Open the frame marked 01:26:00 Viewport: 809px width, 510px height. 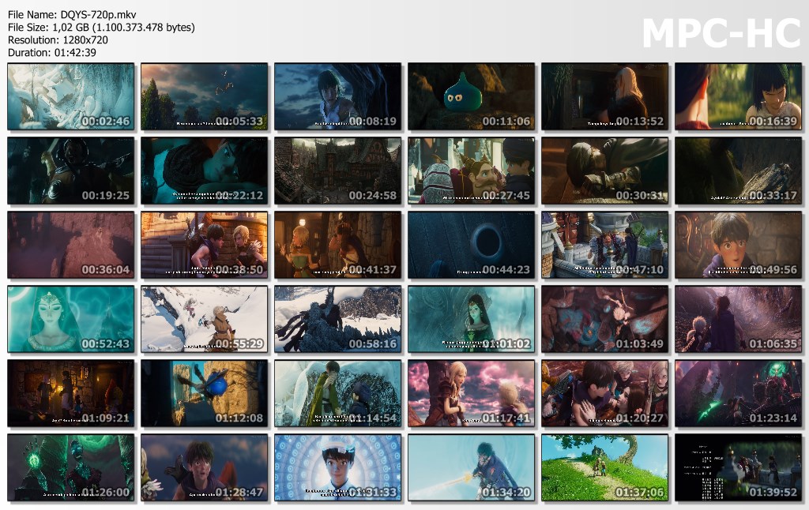coord(70,467)
